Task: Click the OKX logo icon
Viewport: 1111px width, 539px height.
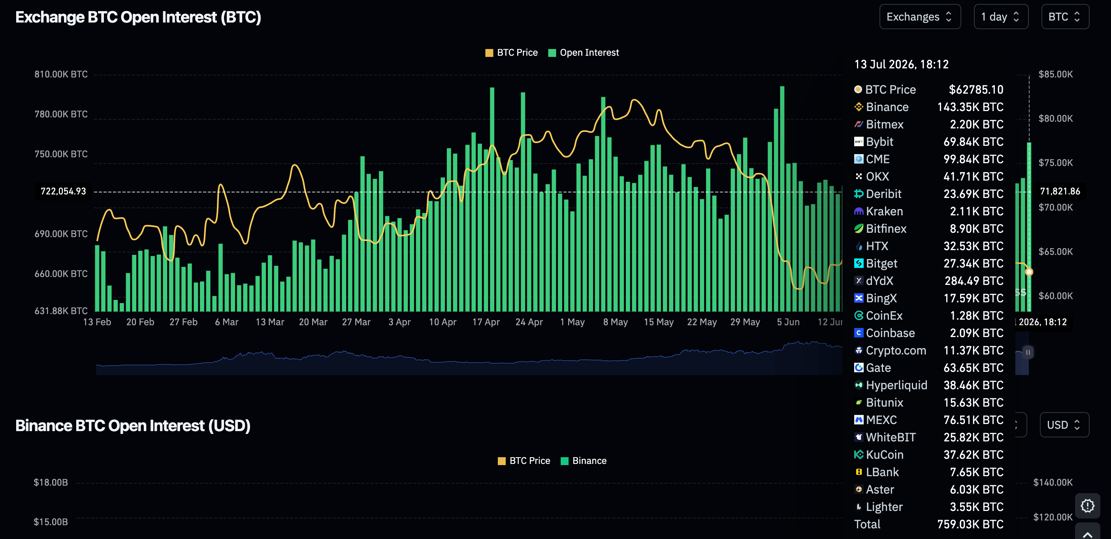Action: coord(858,176)
